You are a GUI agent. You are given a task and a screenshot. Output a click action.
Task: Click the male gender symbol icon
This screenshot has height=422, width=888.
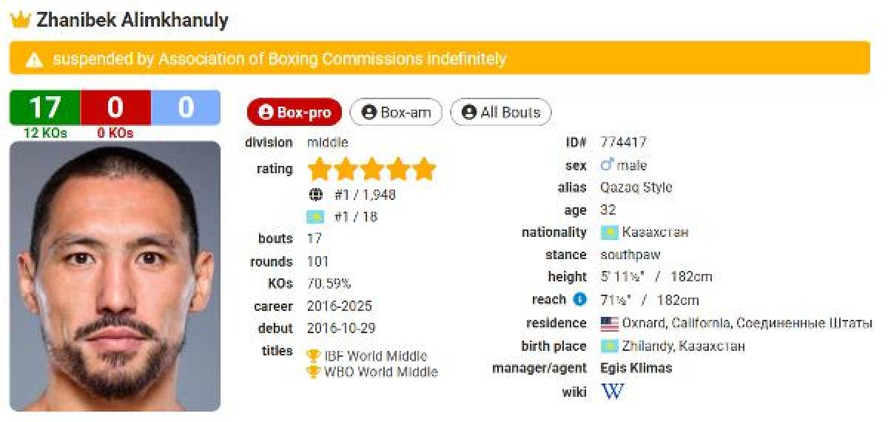(608, 165)
